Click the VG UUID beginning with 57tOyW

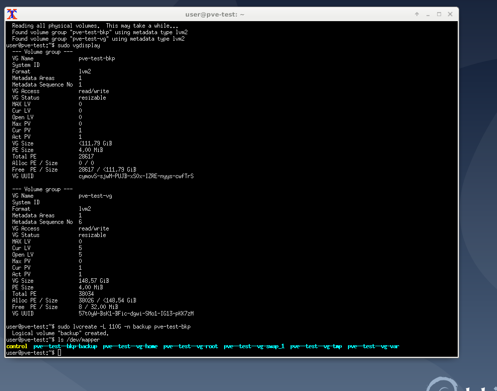coord(136,314)
